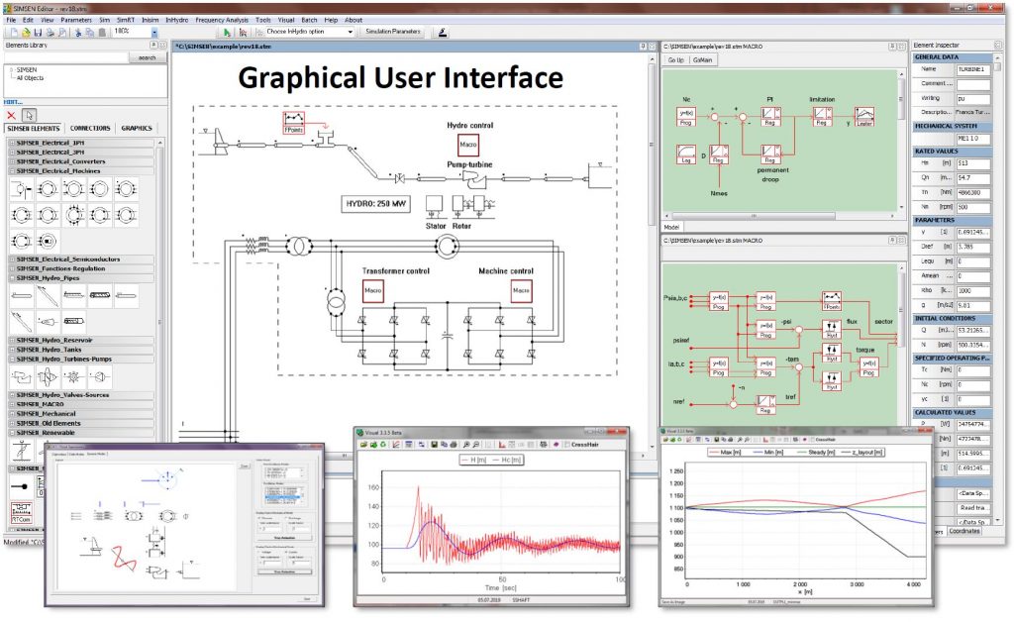Viewport: 1014px width, 622px height.
Task: Select the arrow pointer tool in Elements Library
Action: [x=29, y=115]
